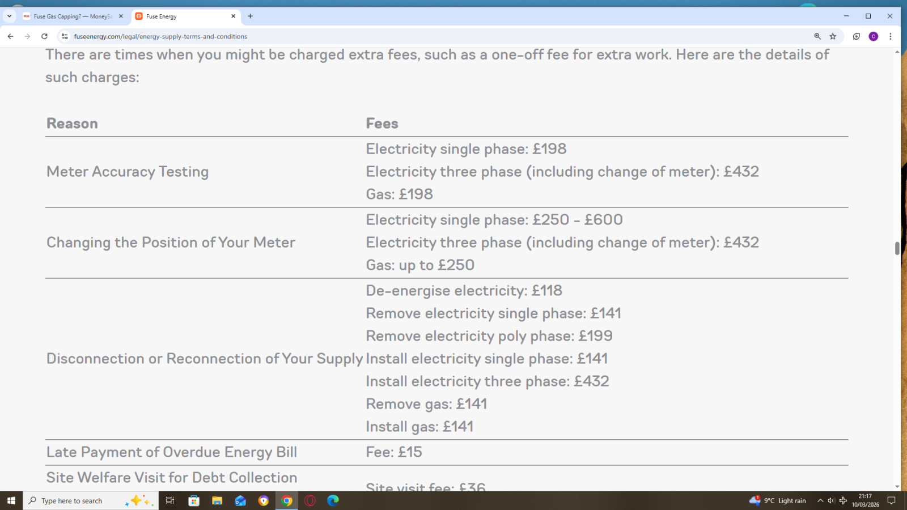907x510 pixels.
Task: Open Task View on the taskbar
Action: 169,500
